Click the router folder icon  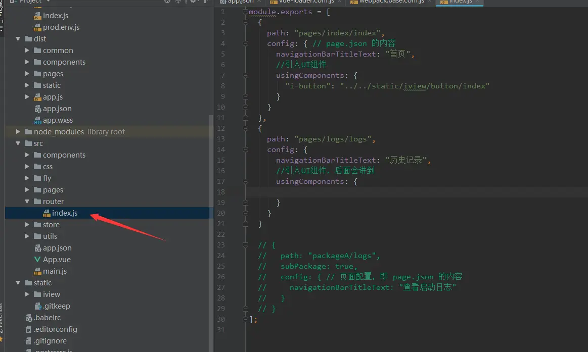[x=37, y=202]
